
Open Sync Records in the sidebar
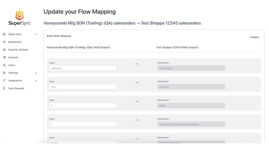(x=16, y=88)
